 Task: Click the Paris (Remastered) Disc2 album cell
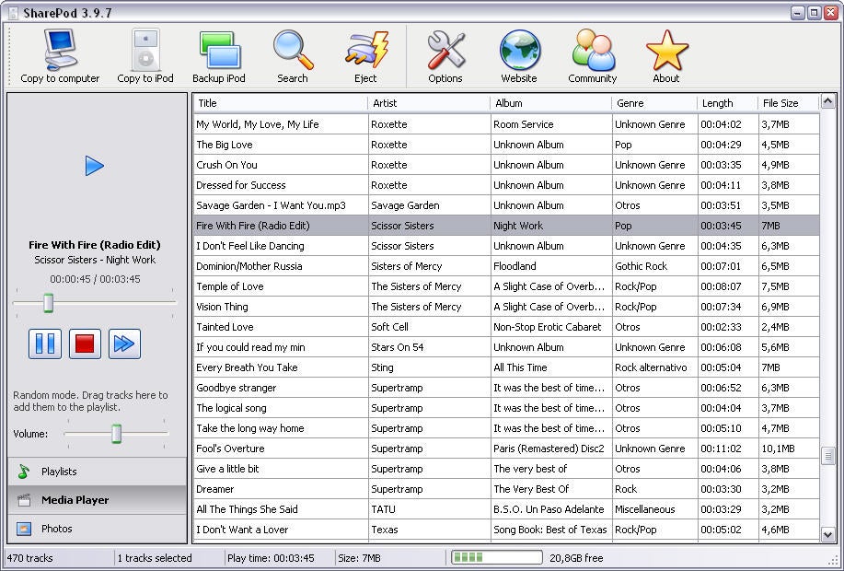[x=551, y=449]
